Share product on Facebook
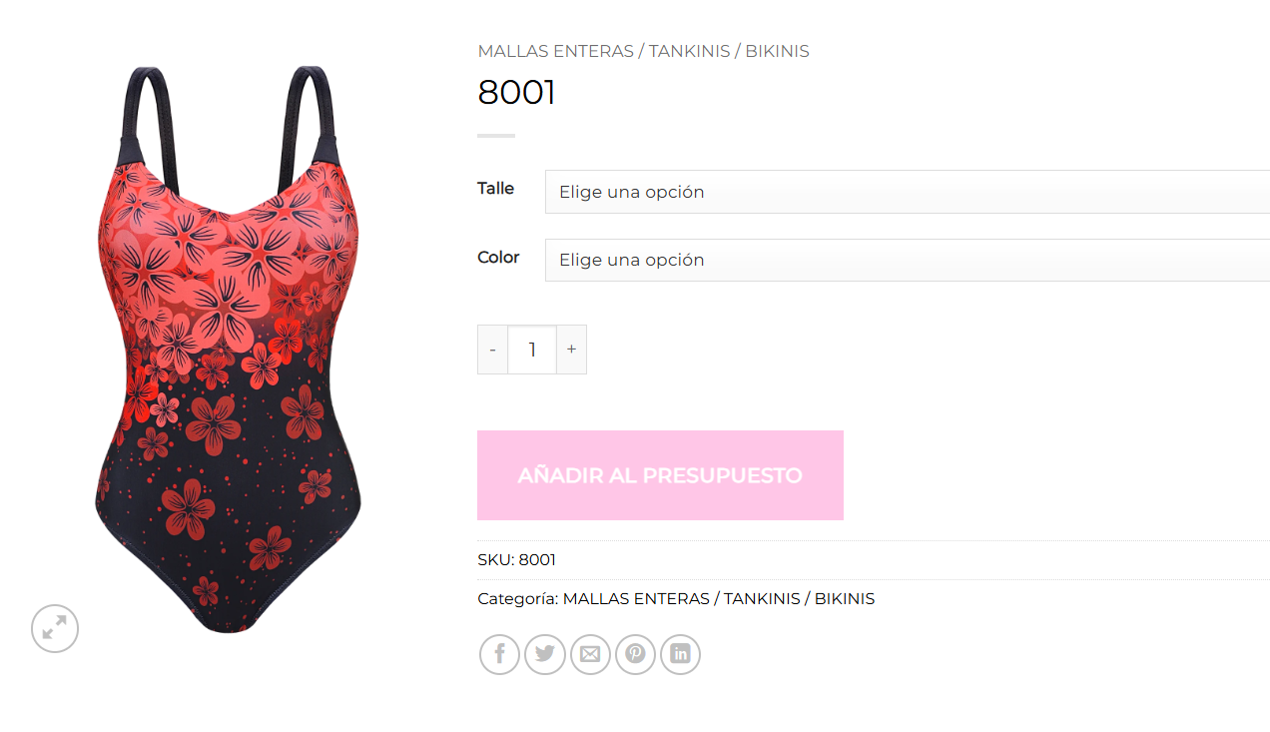The image size is (1270, 732). coord(499,655)
